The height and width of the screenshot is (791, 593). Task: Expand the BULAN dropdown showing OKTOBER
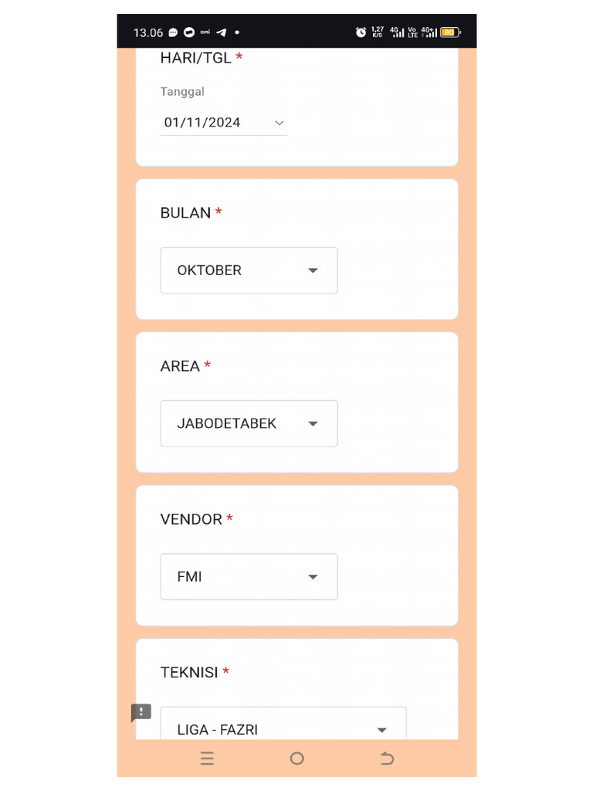(x=249, y=270)
